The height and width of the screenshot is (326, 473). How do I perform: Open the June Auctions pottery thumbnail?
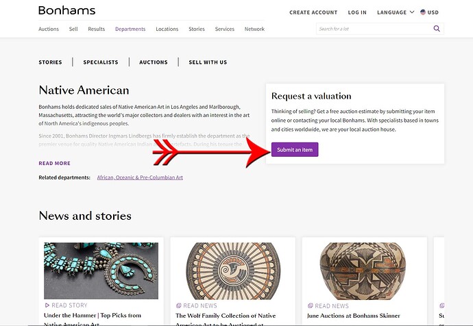click(363, 271)
